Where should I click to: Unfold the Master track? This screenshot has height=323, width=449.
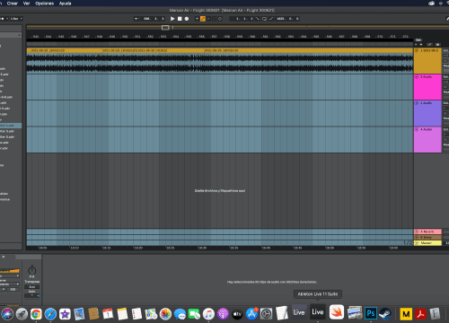pyautogui.click(x=417, y=243)
